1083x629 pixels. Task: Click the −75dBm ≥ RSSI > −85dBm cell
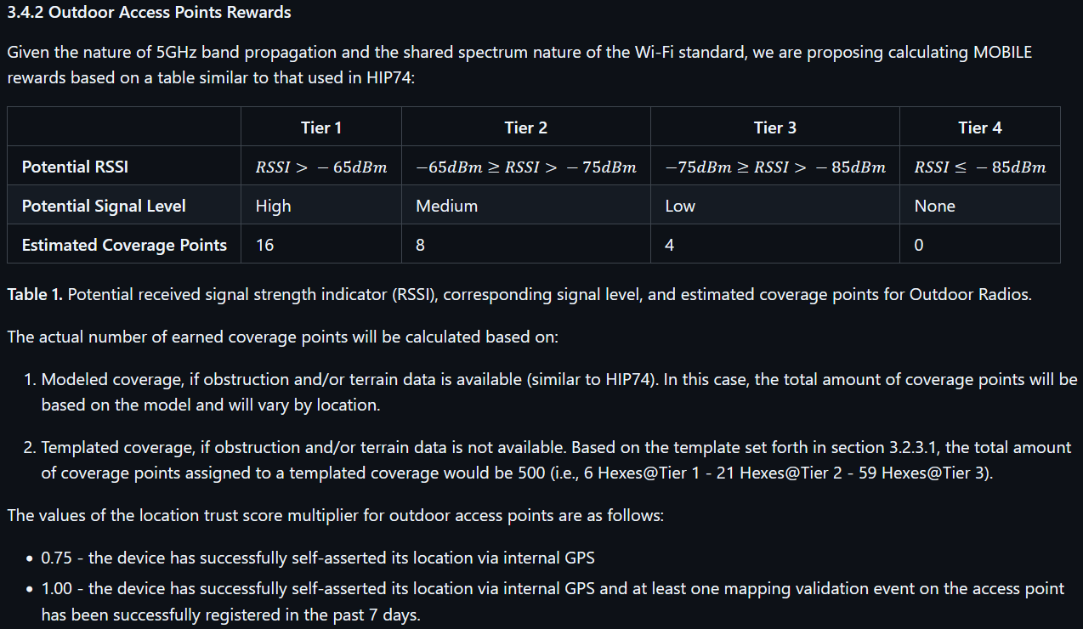pos(775,167)
